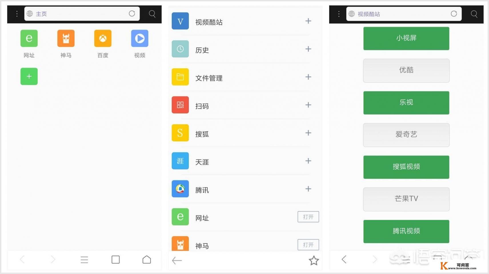Open 搜狐视频 in 视频酷站 page
The width and height of the screenshot is (489, 274).
(x=406, y=167)
